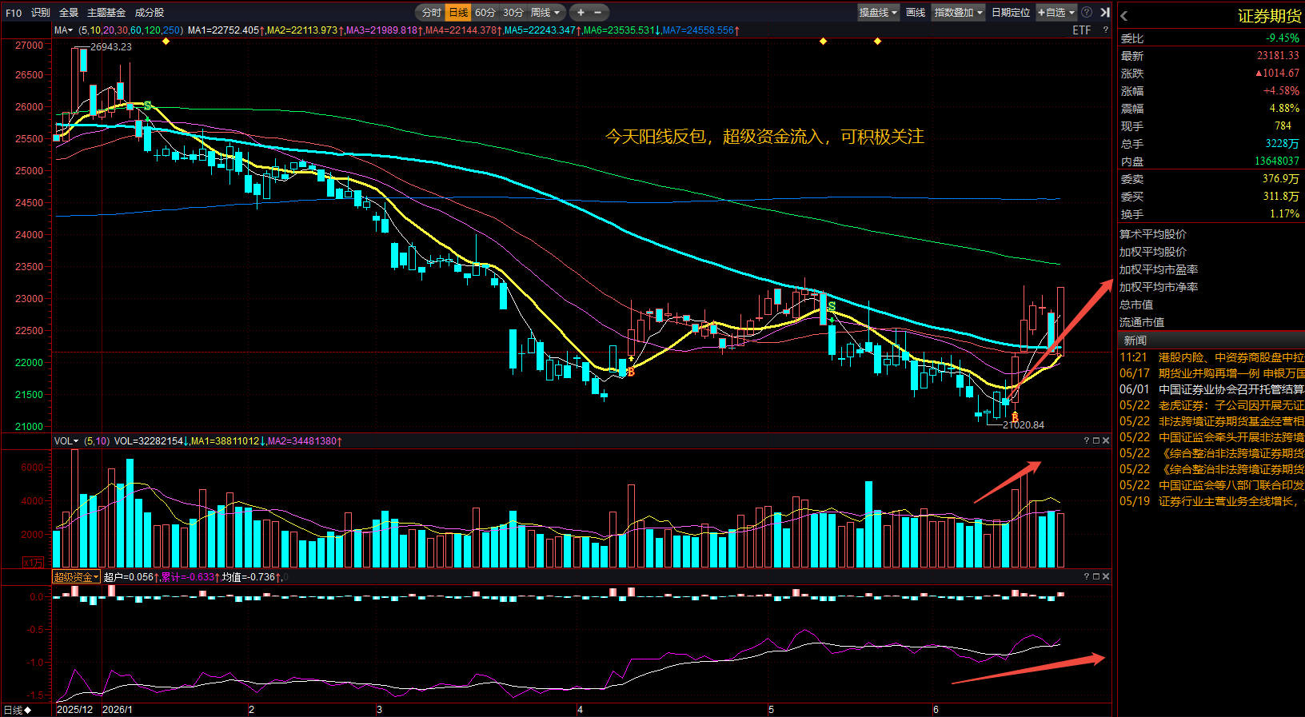The height and width of the screenshot is (717, 1305).
Task: Maximize the 超级资金 indicator panel
Action: [1096, 576]
